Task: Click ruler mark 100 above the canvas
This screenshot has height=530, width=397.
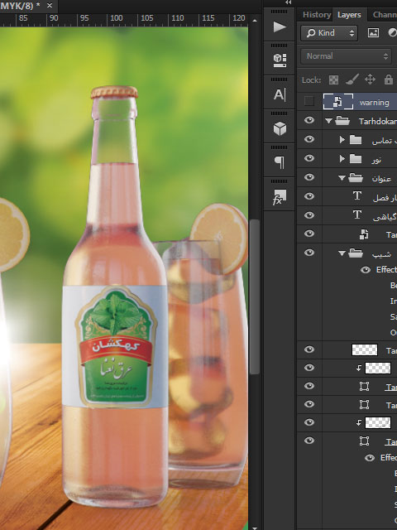Action: [116, 18]
